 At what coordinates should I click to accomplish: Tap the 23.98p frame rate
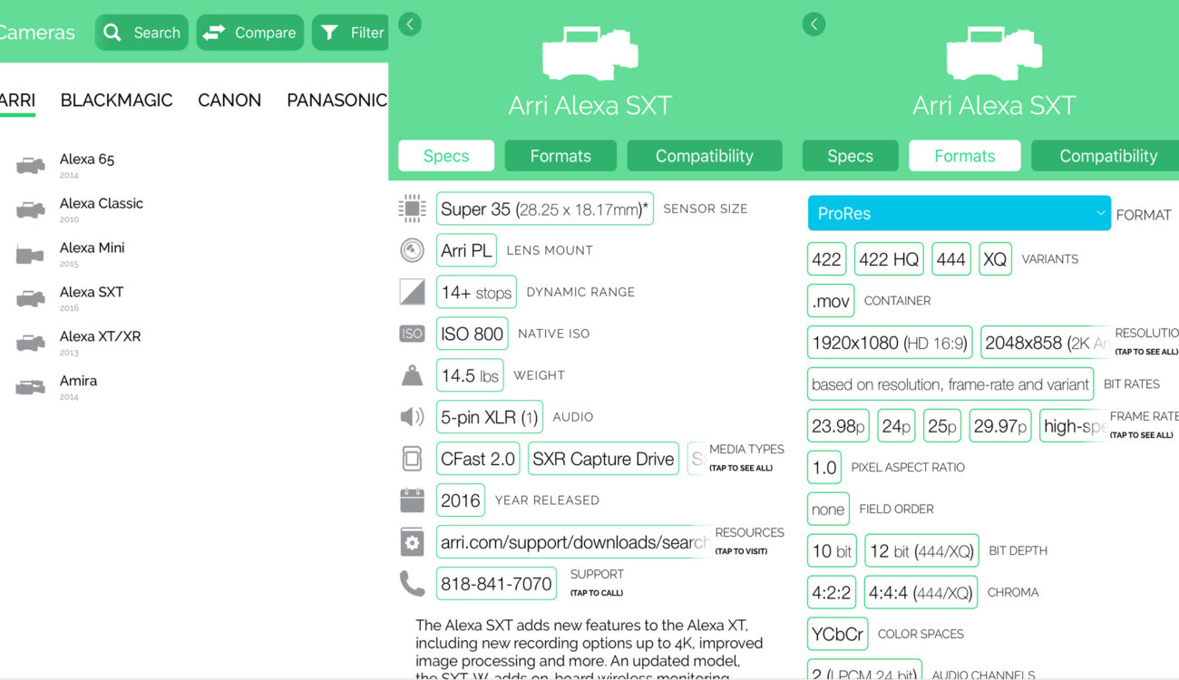coord(839,426)
